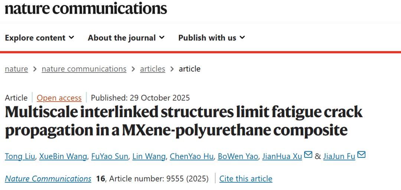View author FuYao Sun details
The image size is (401, 190).
point(110,156)
